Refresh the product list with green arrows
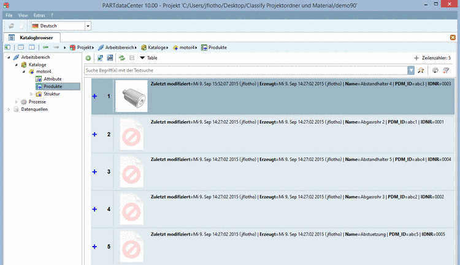Viewport: 460px width, 265px height. (122, 58)
